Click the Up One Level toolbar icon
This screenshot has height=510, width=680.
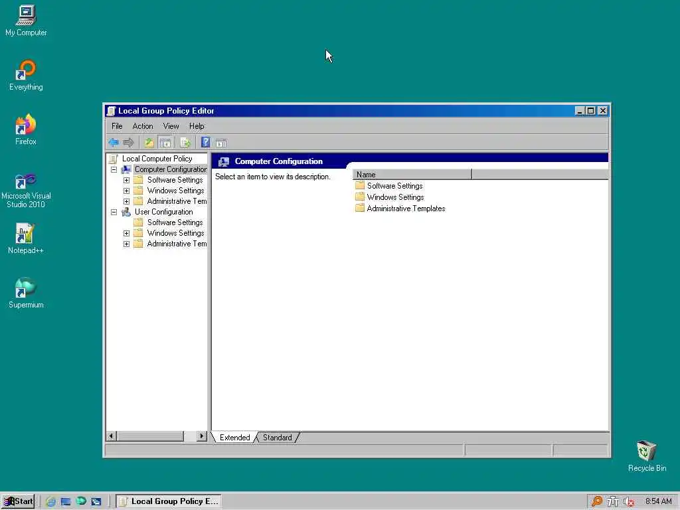149,143
